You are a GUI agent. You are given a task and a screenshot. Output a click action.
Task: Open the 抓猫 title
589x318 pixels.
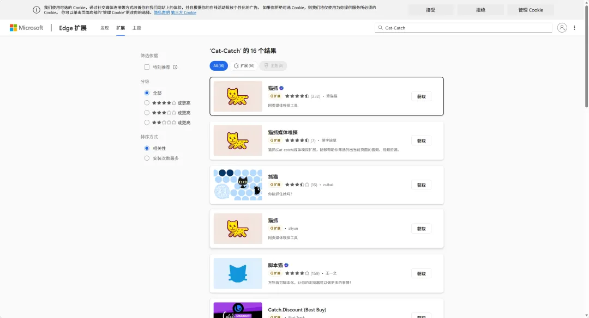[x=273, y=176]
